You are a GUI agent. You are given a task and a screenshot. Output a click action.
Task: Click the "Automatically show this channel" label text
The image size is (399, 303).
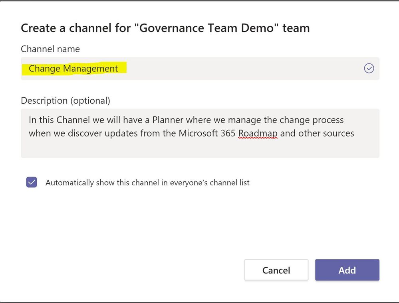coord(147,183)
